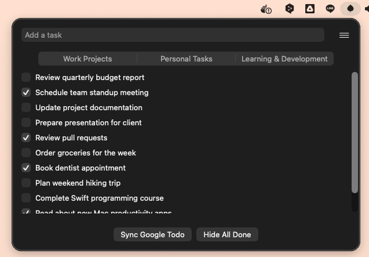Viewport: 369px width, 257px height.
Task: Check Prepare presentation for client
Action: (x=26, y=122)
